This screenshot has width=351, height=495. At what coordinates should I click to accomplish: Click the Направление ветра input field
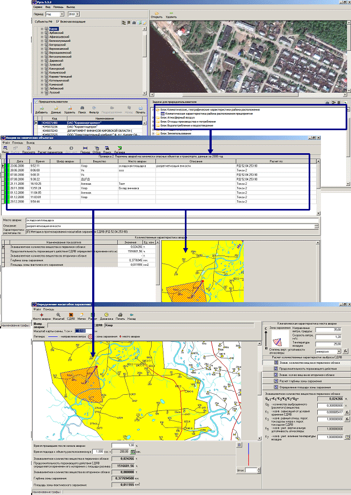327,331
